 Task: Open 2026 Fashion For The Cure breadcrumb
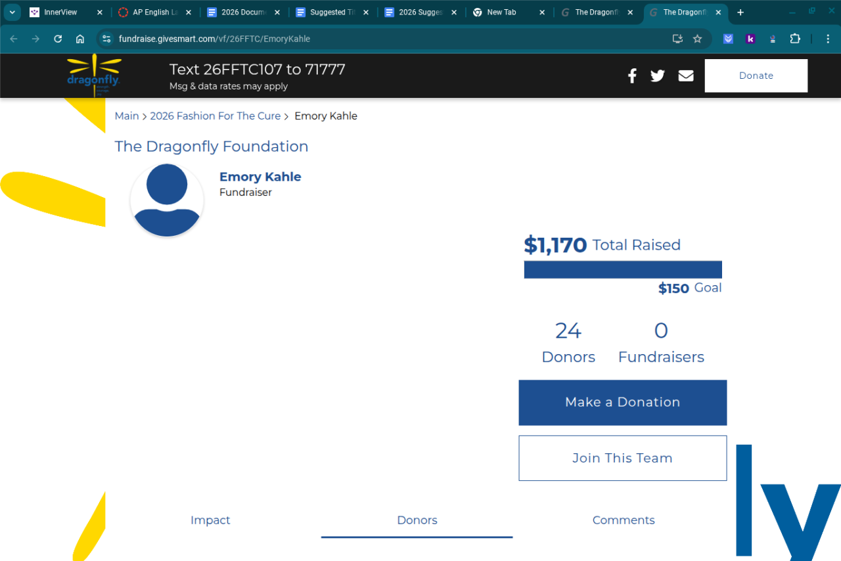(216, 116)
